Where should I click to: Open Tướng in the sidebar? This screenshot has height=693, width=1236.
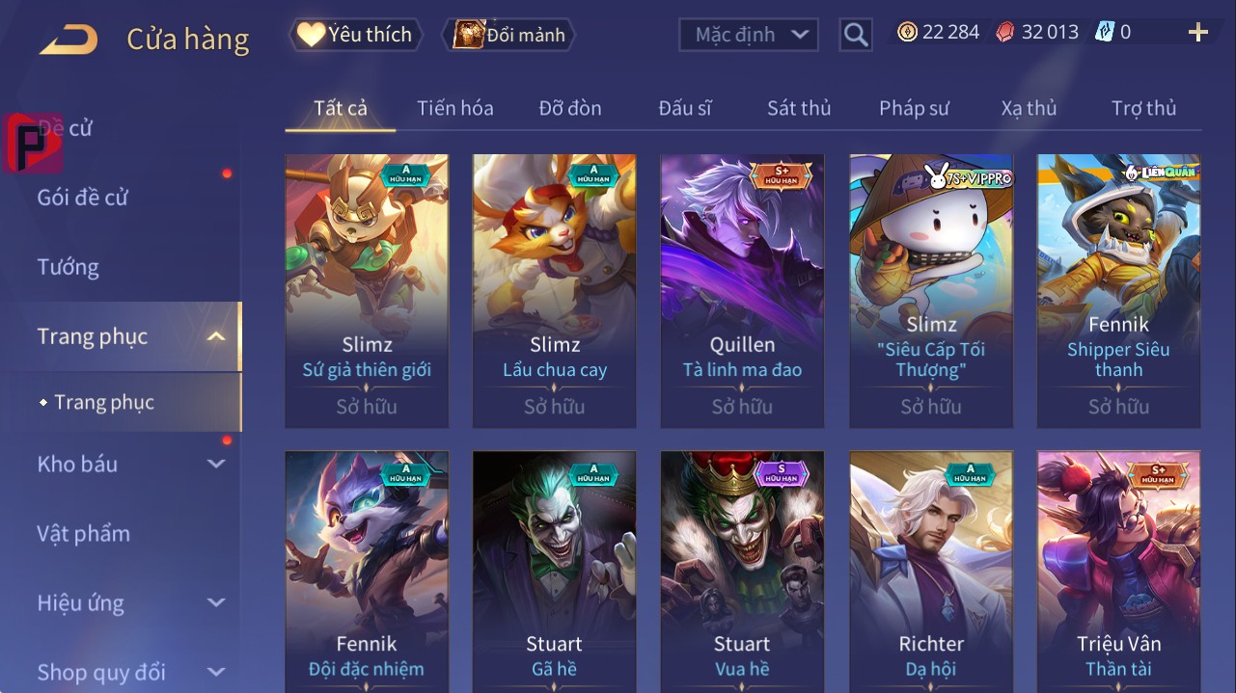(68, 267)
